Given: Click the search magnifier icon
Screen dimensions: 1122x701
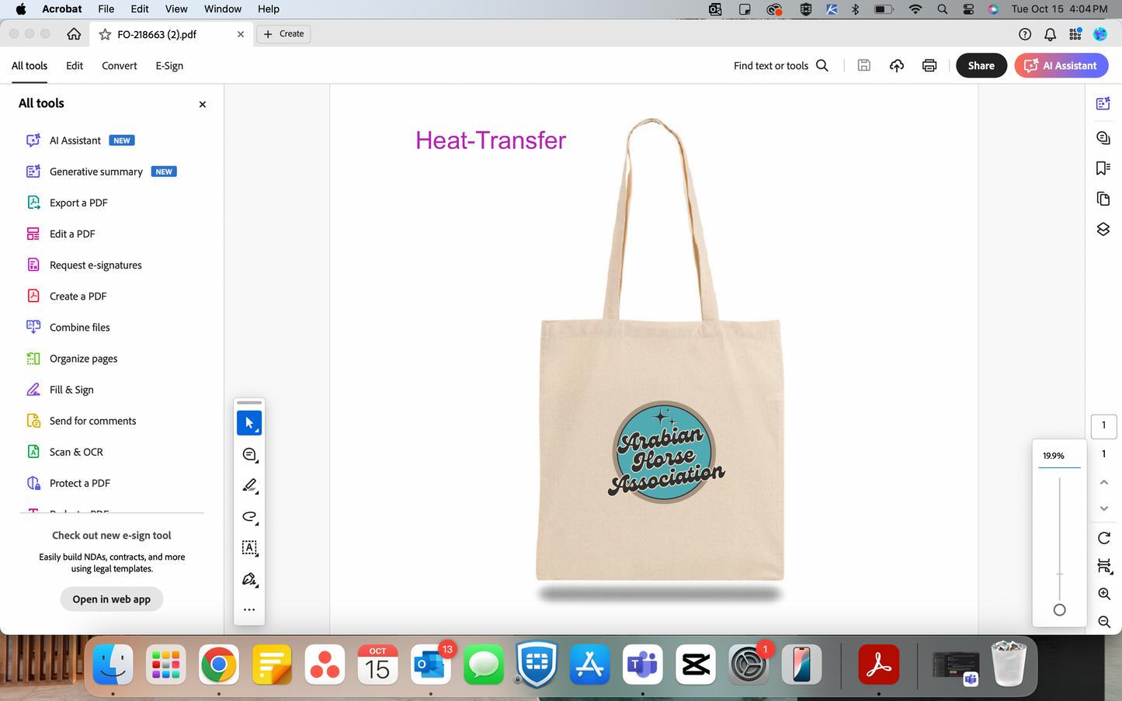Looking at the screenshot, I should (x=822, y=66).
